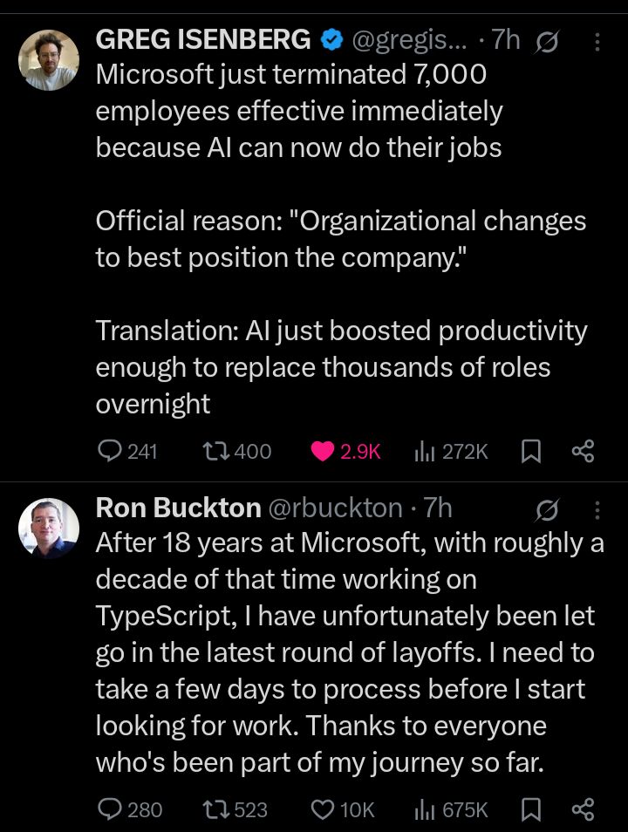View analytics for Greg Isenberg's tweet
Image resolution: width=628 pixels, height=832 pixels.
(x=425, y=451)
